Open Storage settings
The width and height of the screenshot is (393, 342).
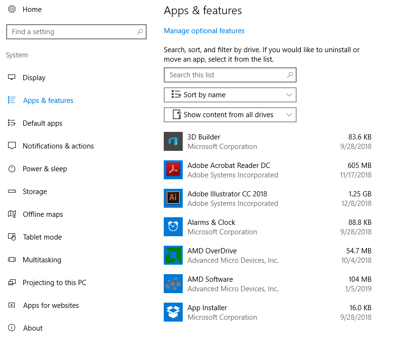click(x=35, y=192)
